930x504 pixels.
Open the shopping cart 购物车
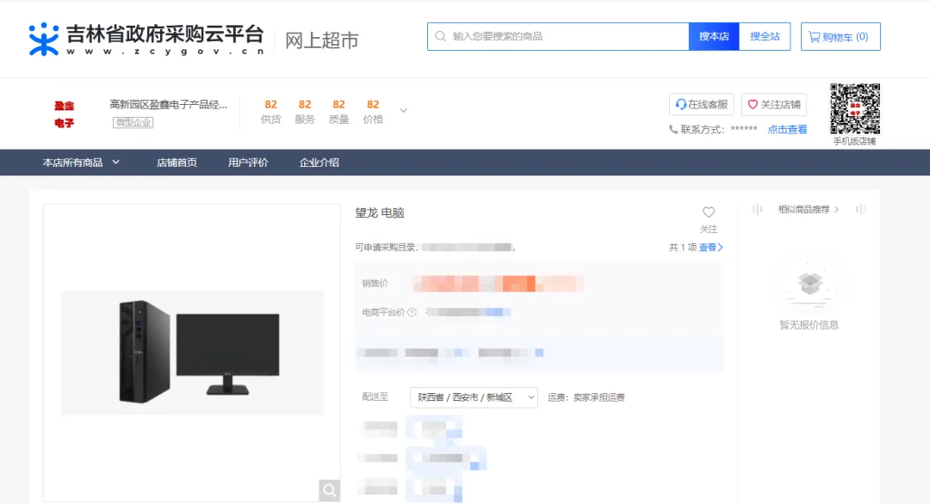pos(840,36)
